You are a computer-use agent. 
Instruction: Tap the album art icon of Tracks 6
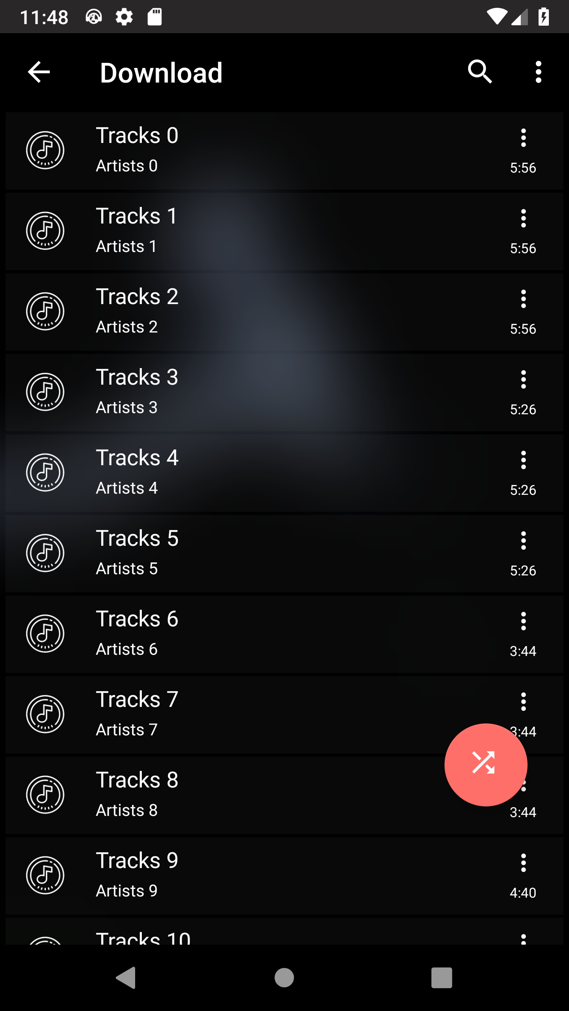tap(45, 634)
